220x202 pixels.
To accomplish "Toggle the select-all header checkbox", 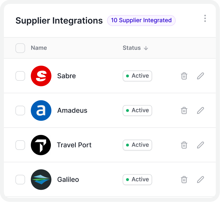I will point(20,48).
